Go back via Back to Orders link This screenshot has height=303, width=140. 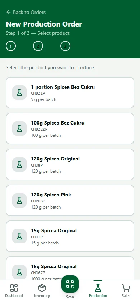pos(26,12)
